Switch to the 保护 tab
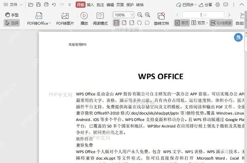 click(130, 5)
